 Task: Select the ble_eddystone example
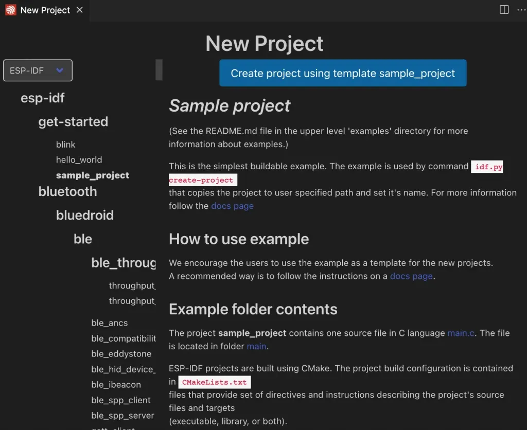(121, 354)
